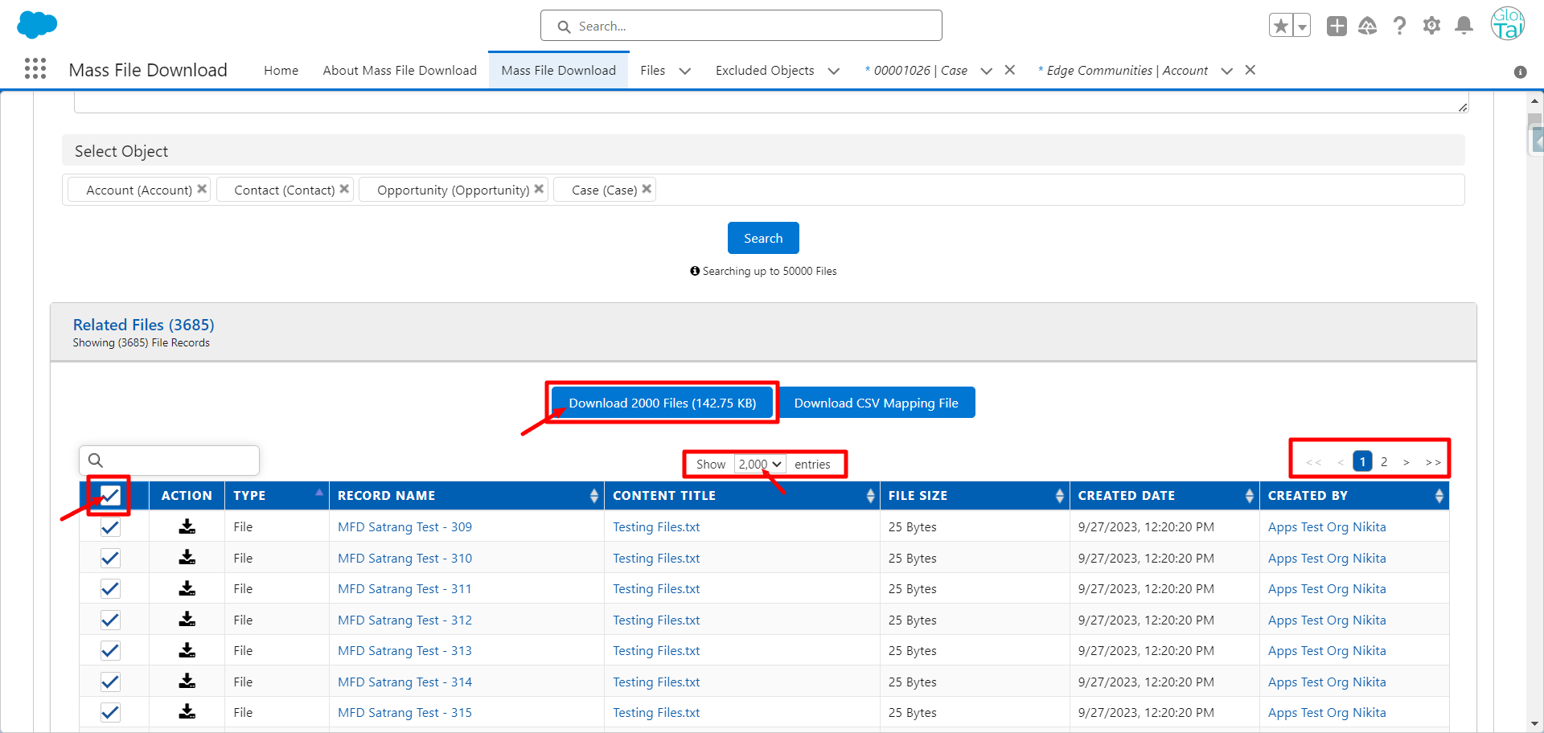
Task: Open the Help question mark icon
Action: (1400, 26)
